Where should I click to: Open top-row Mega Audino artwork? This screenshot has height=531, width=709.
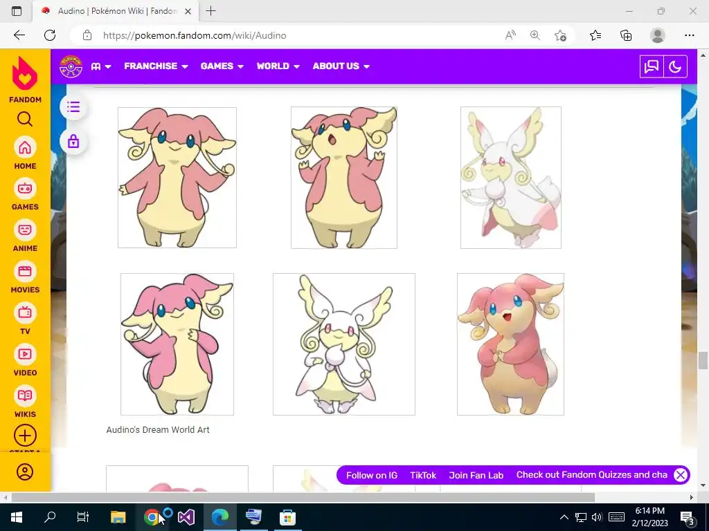511,178
